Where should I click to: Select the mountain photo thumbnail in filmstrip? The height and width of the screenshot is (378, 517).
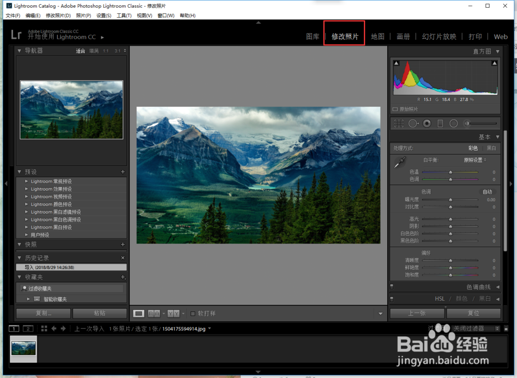pos(24,349)
